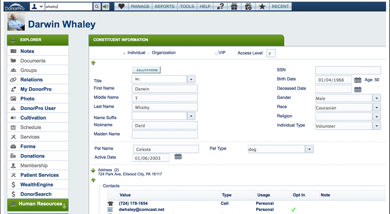Collapse Contacts section green up arrow
The width and height of the screenshot is (390, 214).
[x=93, y=180]
